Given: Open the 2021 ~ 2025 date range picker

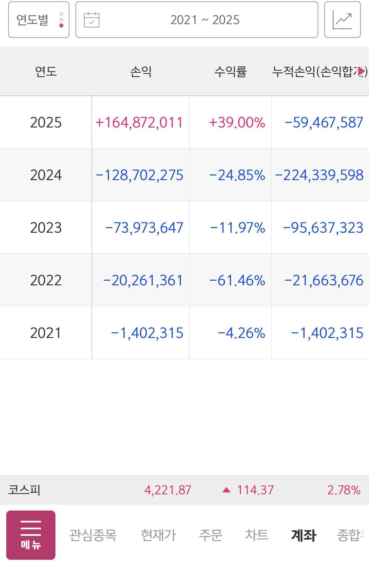Looking at the screenshot, I should [x=205, y=20].
